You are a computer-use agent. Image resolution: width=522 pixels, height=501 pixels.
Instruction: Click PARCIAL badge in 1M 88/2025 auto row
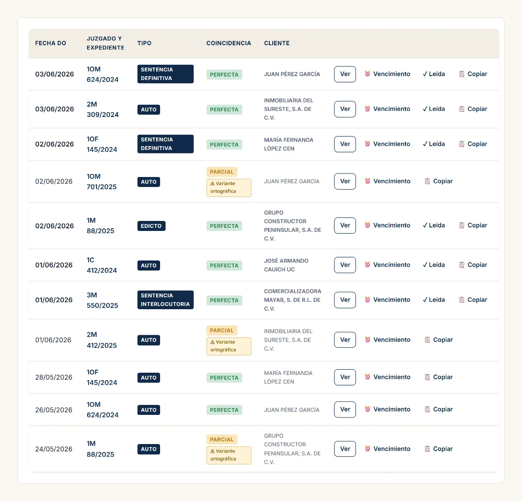[x=222, y=439]
